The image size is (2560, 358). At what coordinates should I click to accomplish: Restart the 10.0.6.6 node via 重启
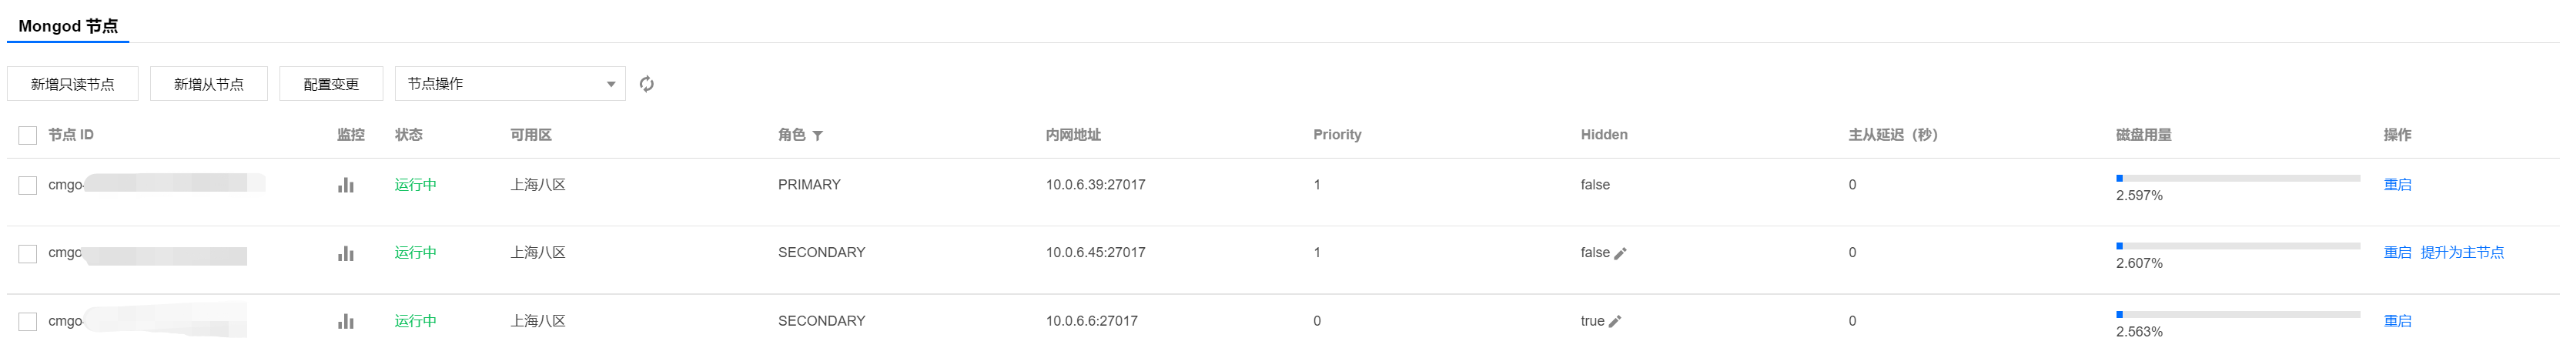[2397, 321]
